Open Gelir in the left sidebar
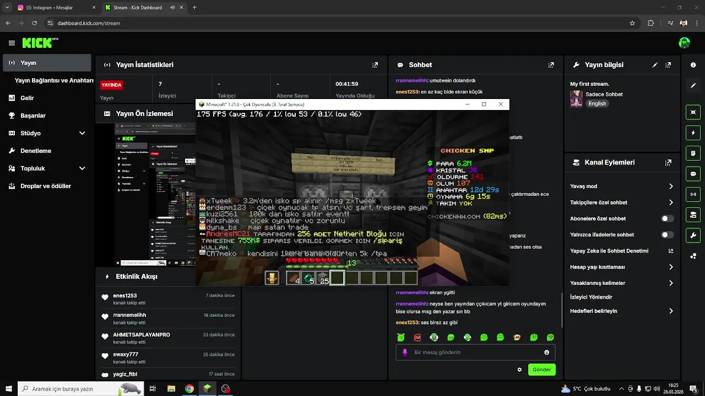The width and height of the screenshot is (705, 396). (47, 98)
